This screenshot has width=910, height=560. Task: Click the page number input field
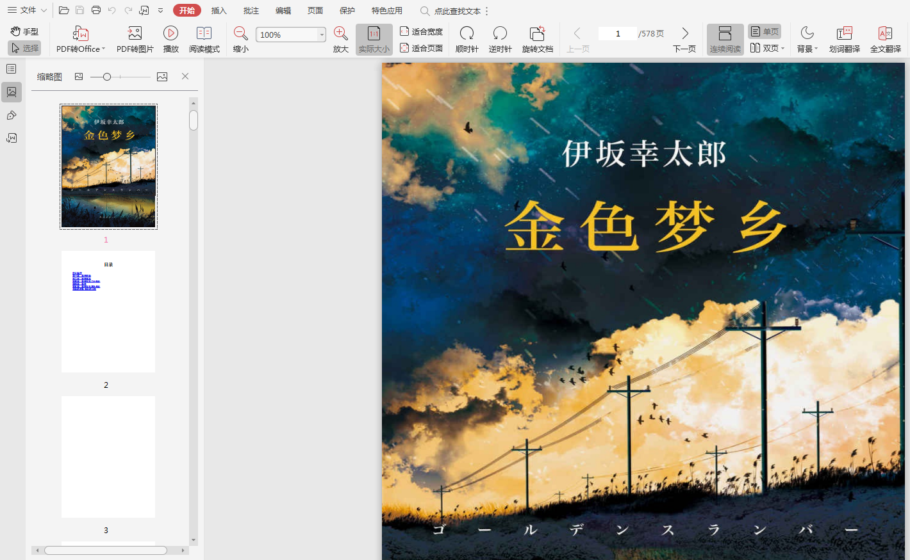(618, 33)
